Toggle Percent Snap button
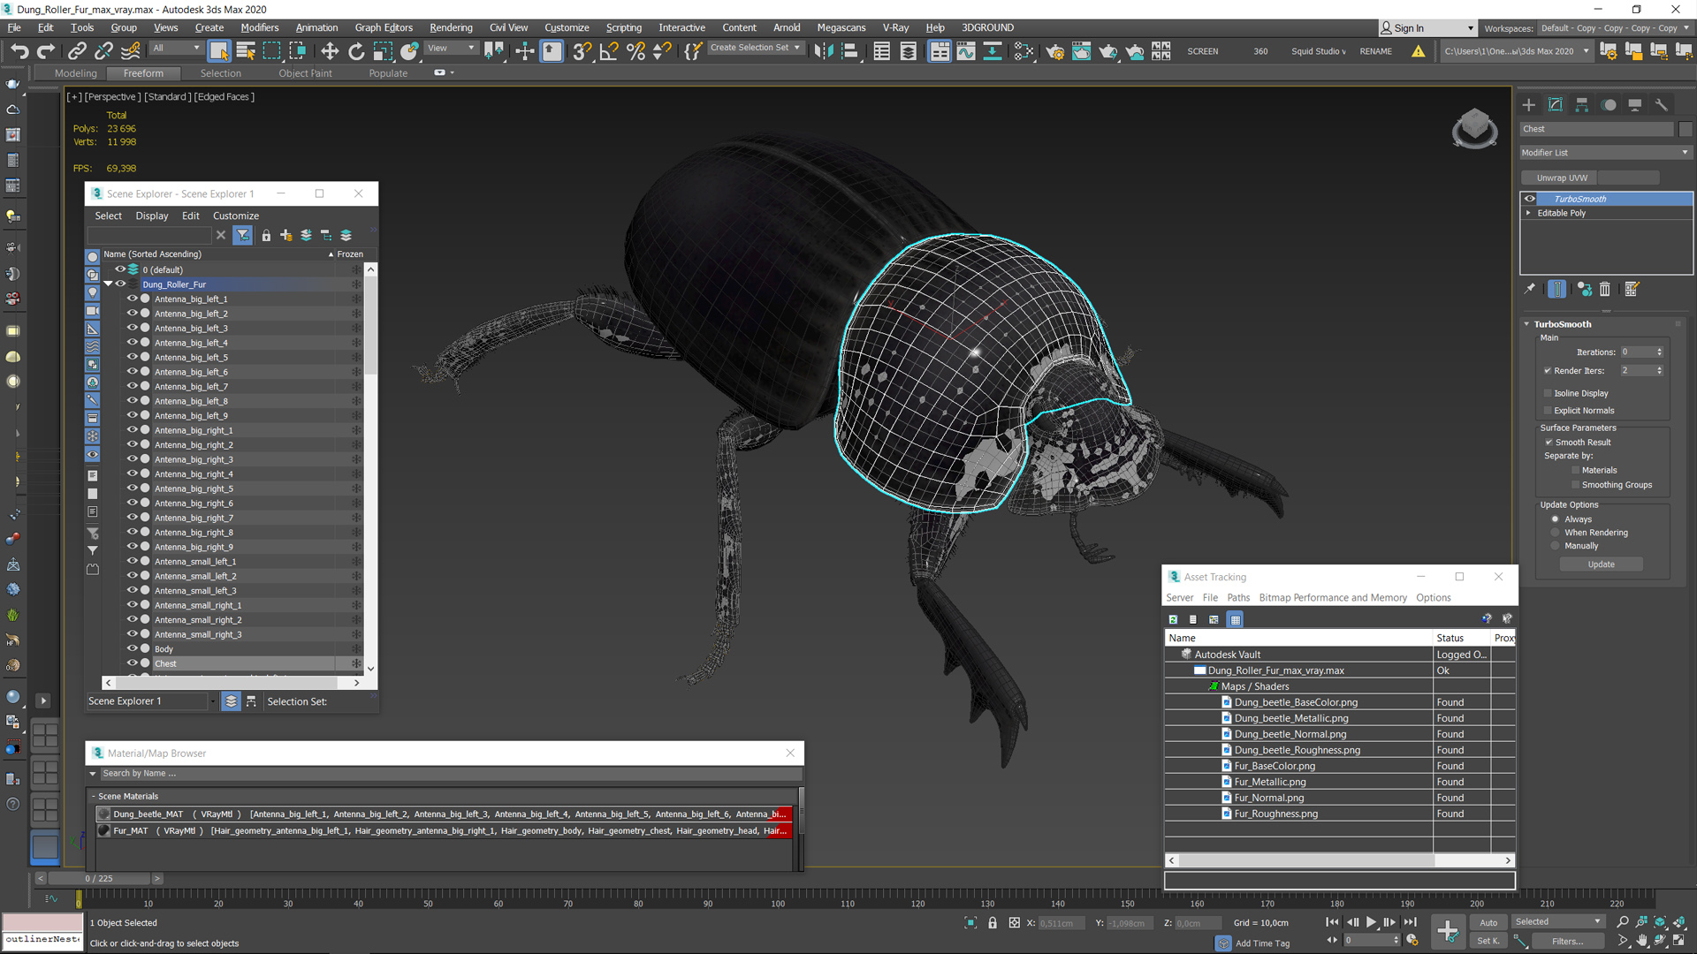Screen dimensions: 1697x954 635,51
